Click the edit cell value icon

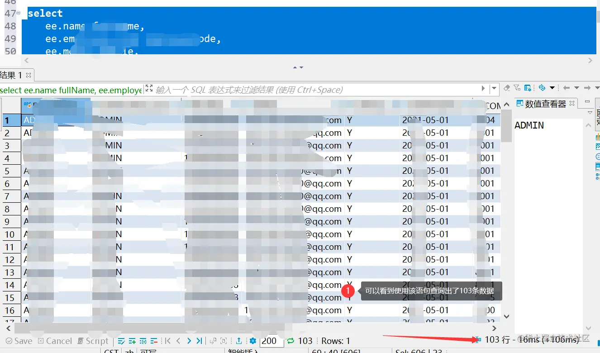[x=121, y=341]
